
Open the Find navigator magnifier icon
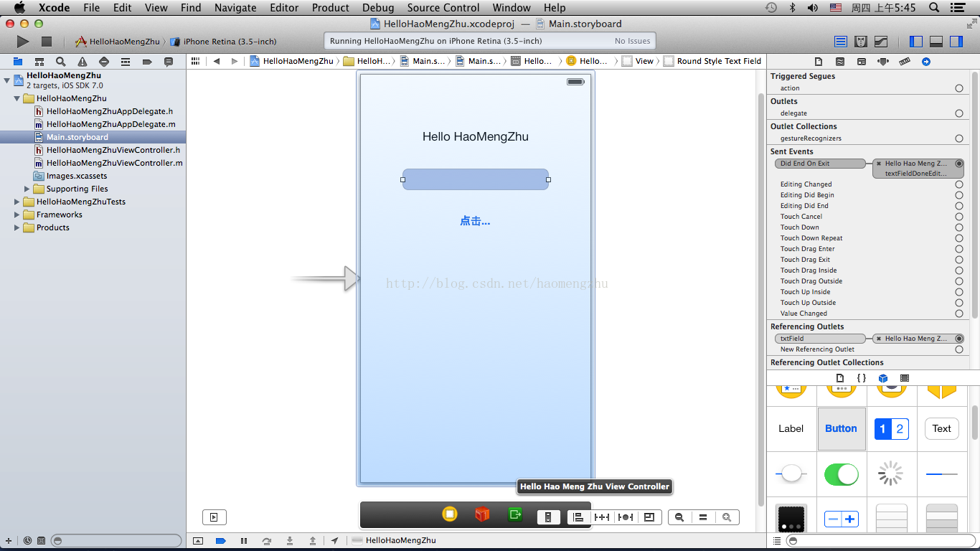tap(61, 62)
